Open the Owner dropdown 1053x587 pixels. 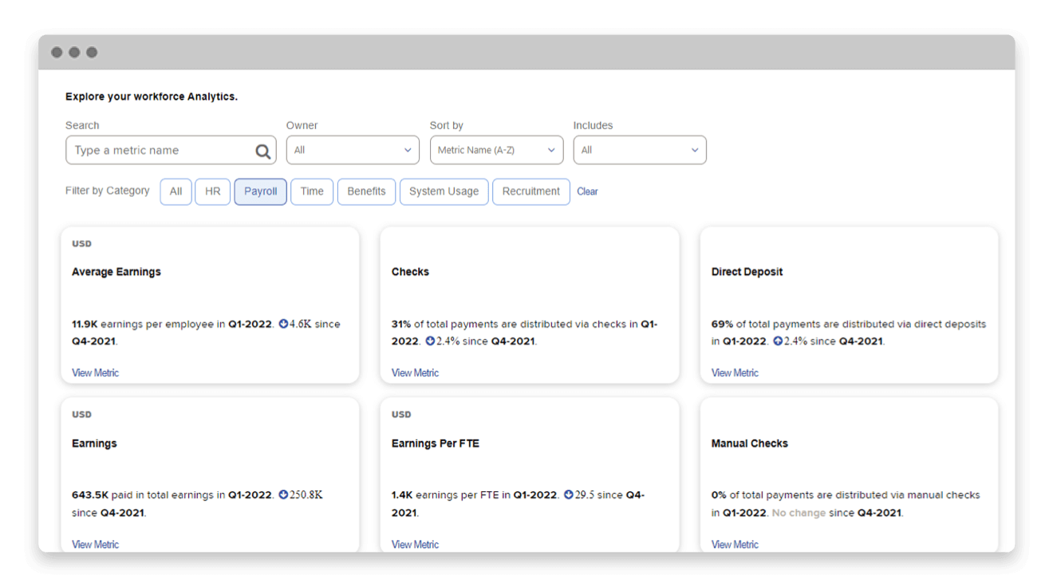tap(353, 150)
